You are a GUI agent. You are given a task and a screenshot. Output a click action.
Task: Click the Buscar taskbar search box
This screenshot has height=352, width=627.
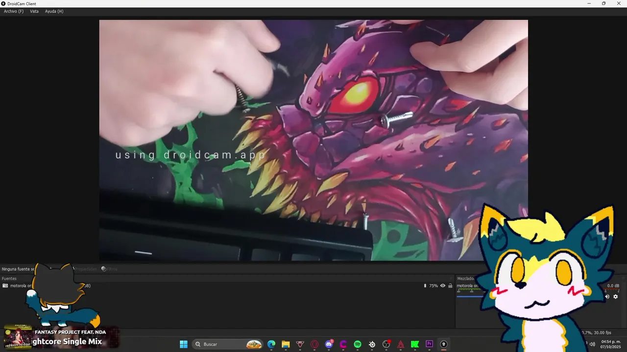[227, 344]
